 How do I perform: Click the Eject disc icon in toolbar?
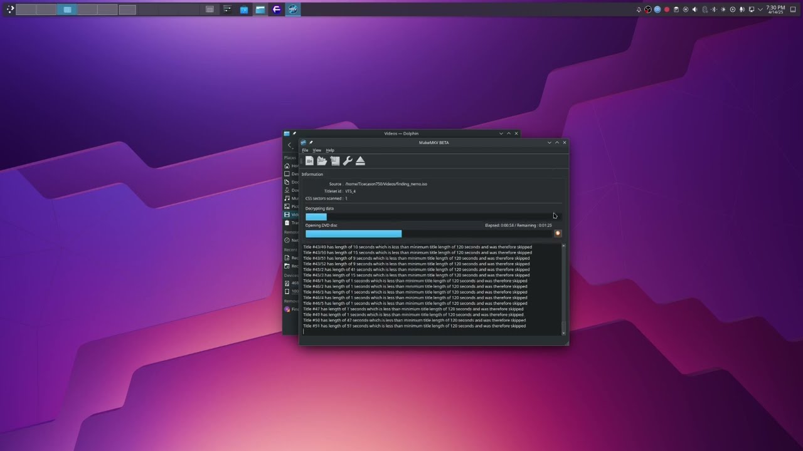[x=360, y=161]
